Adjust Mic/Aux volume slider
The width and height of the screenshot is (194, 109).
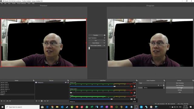(x=112, y=99)
